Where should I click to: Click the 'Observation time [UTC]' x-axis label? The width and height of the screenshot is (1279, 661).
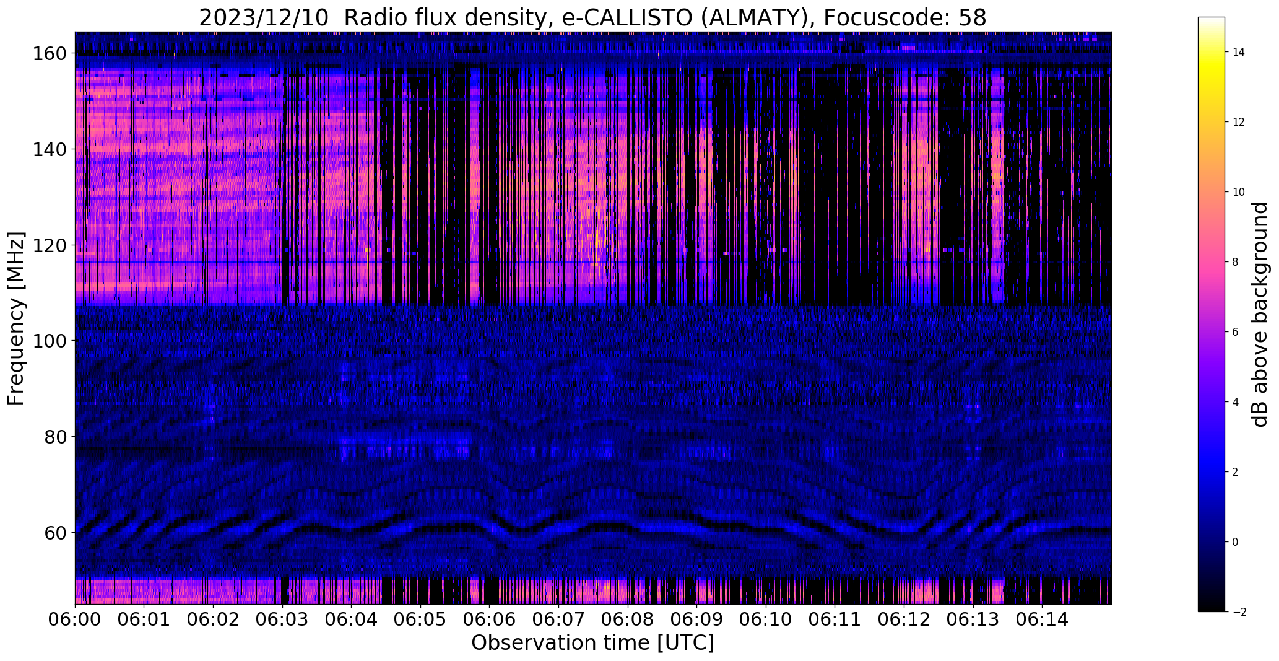592,643
